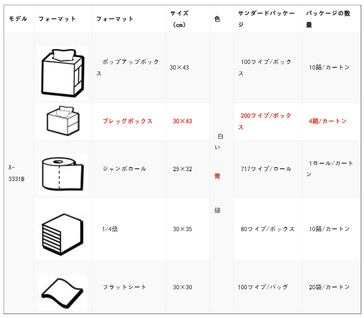The width and height of the screenshot is (364, 318).
Task: Select the jumbo roll illustration
Action: click(x=63, y=174)
